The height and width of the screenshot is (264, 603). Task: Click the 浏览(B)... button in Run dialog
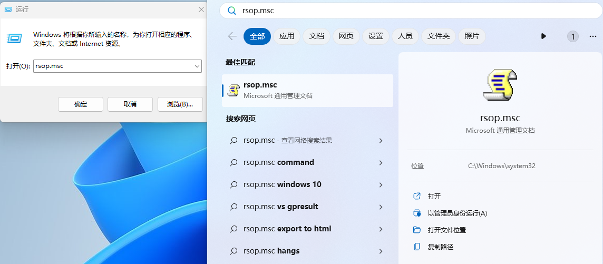click(x=180, y=104)
